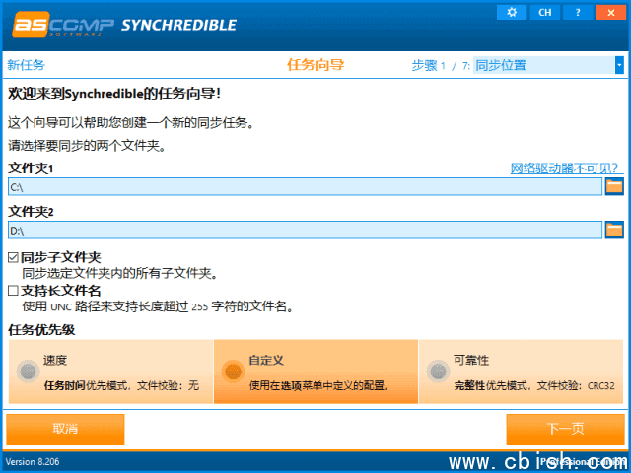Click the 新任务 label
Image resolution: width=631 pixels, height=473 pixels.
[27, 65]
